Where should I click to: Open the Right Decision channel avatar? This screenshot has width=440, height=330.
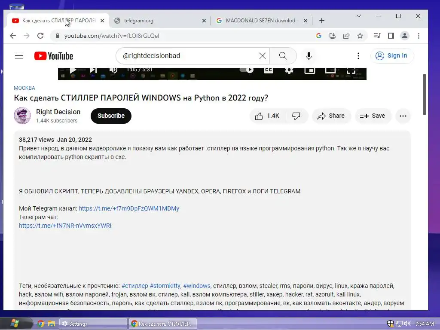tap(22, 115)
